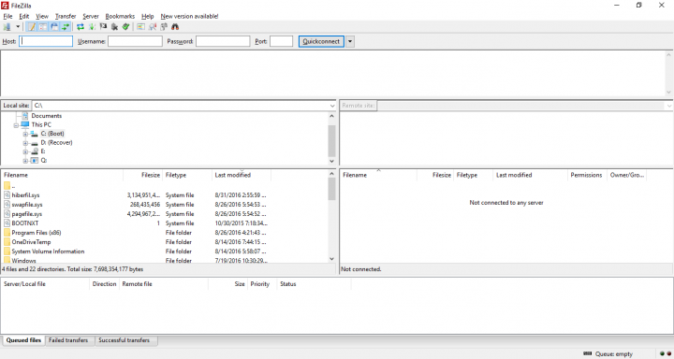Click the This PC computer icon
This screenshot has height=359, width=674.
click(x=25, y=125)
